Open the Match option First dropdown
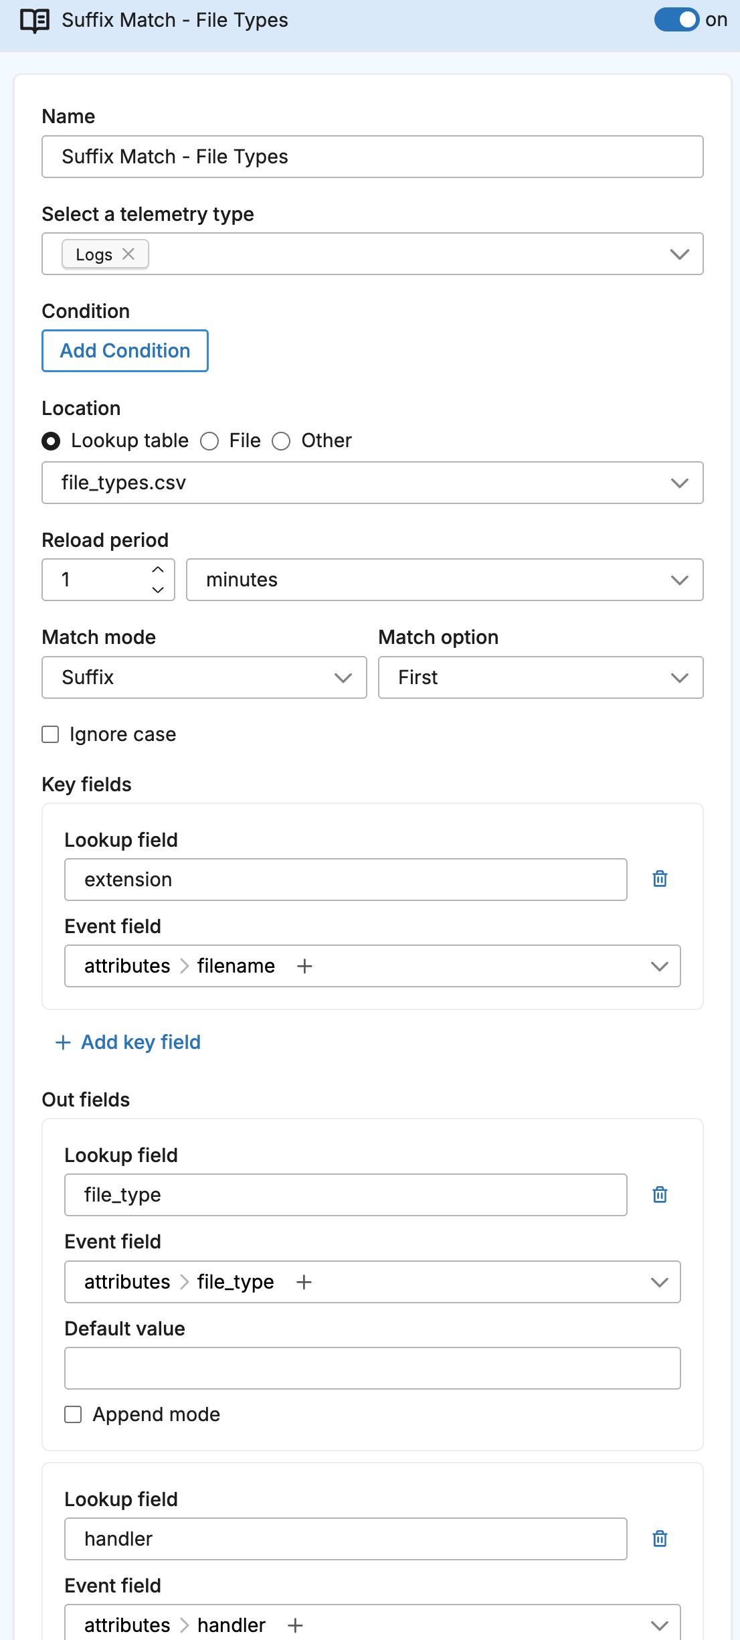This screenshot has height=1640, width=740. point(541,677)
